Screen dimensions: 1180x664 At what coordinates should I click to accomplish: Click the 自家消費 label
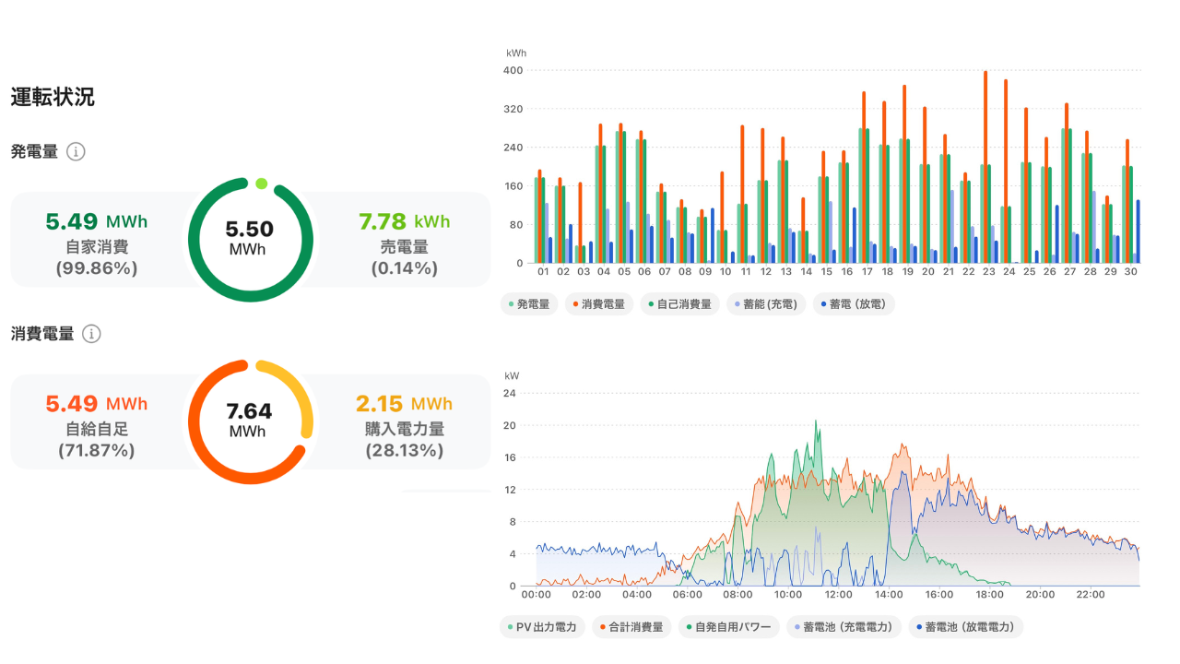pyautogui.click(x=96, y=247)
